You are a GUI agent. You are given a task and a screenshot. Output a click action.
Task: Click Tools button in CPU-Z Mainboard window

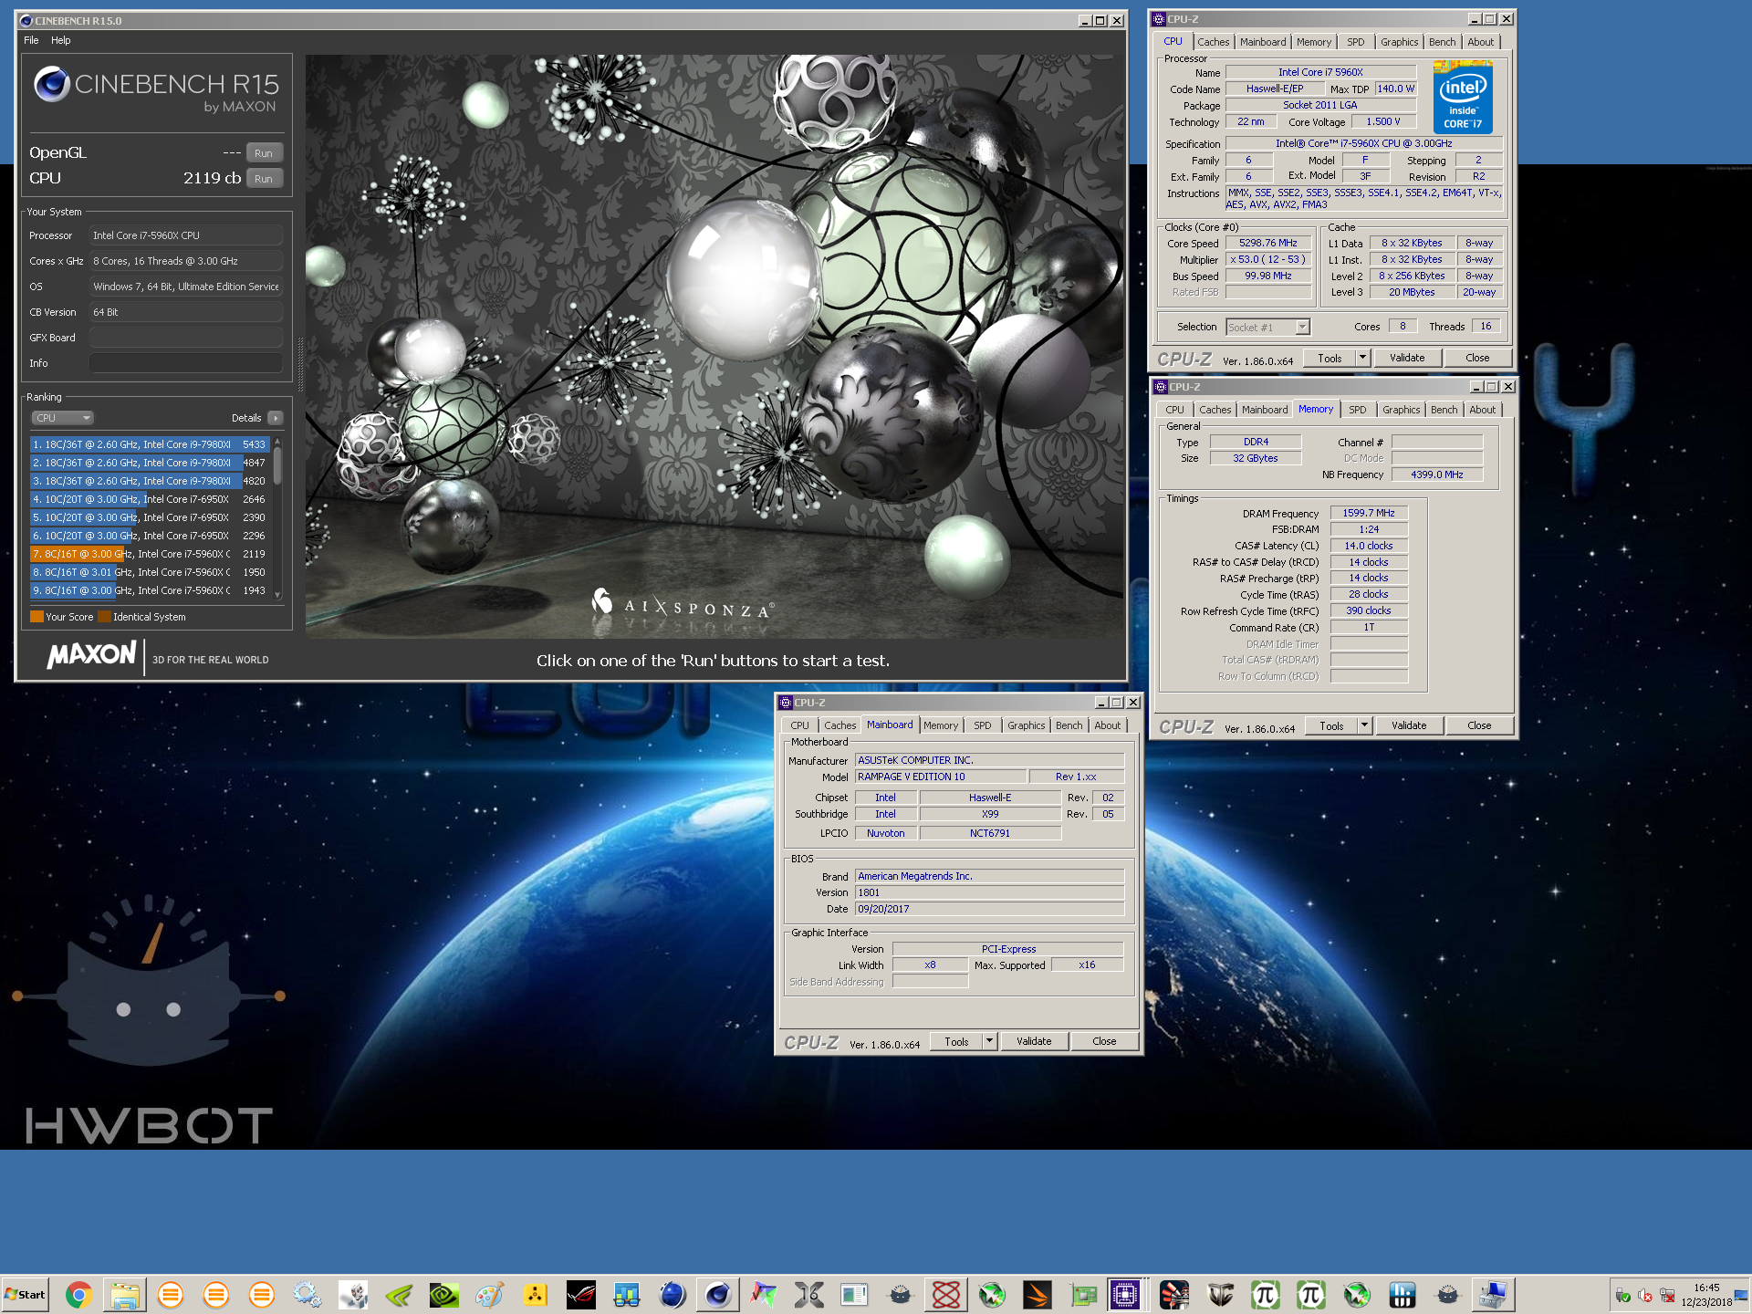pos(956,1041)
